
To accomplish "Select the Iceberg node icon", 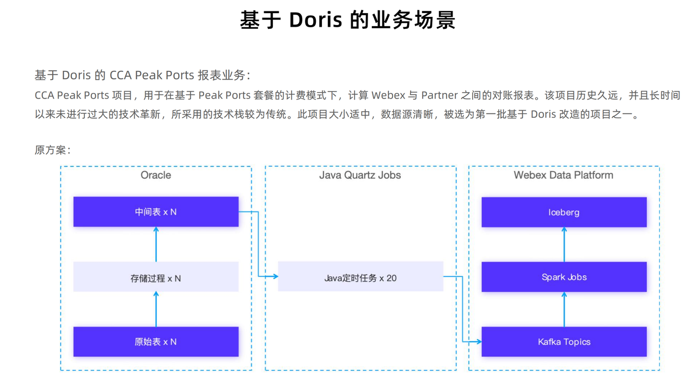I will click(x=564, y=212).
